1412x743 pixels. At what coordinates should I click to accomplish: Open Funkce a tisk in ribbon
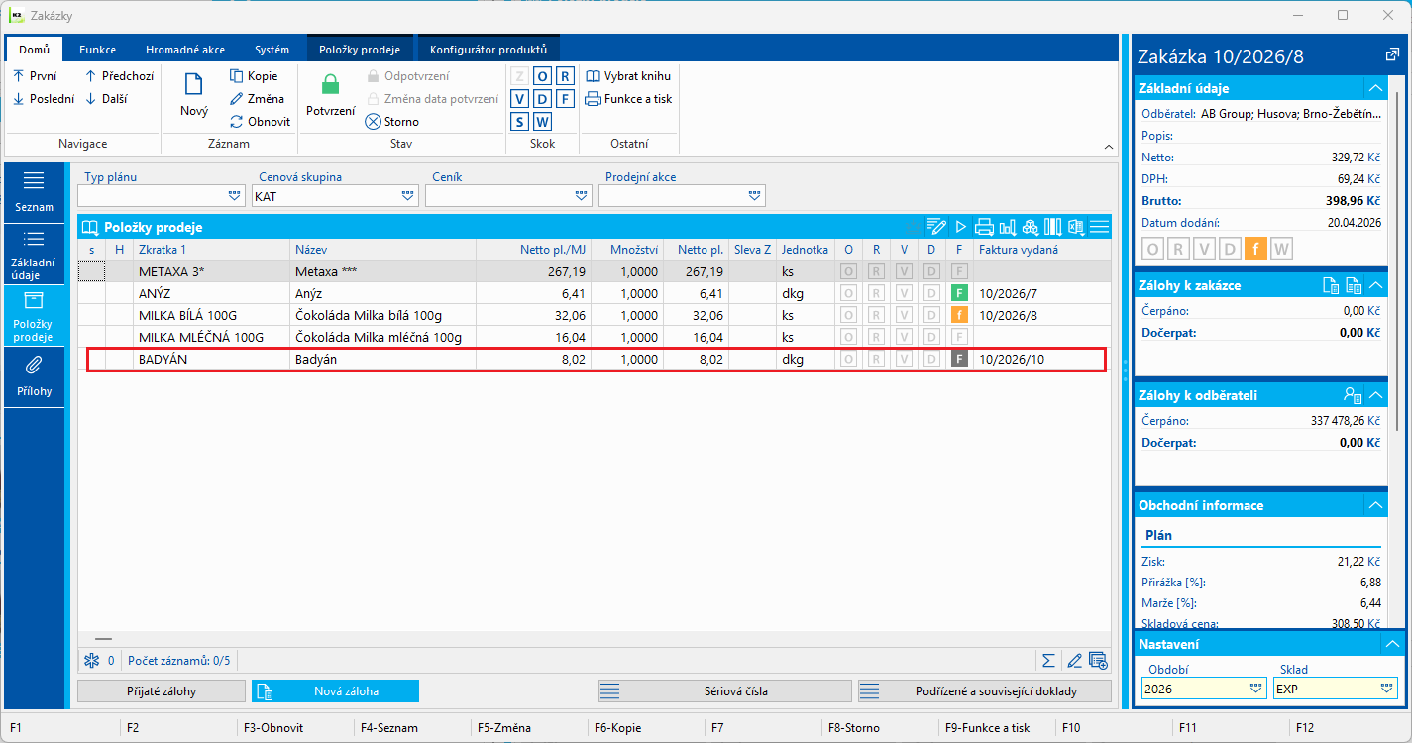[x=628, y=99]
